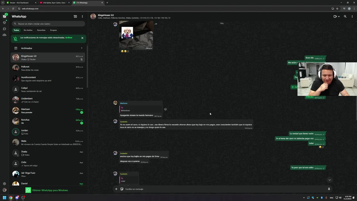Start a new chat with the plus icon
Screen dimensions: 357x201
(x=75, y=16)
